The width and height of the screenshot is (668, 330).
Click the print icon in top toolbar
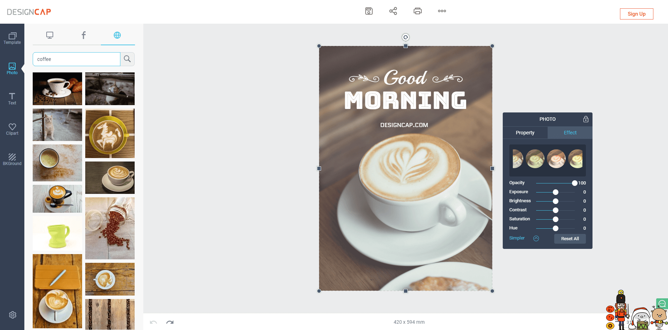coord(417,11)
